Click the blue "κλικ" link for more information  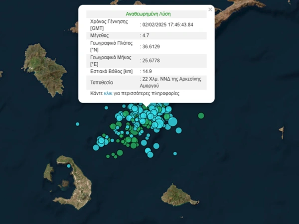coord(109,93)
